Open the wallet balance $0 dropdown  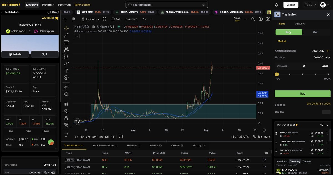pos(310,5)
